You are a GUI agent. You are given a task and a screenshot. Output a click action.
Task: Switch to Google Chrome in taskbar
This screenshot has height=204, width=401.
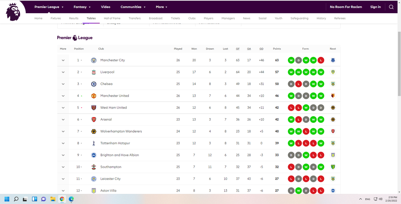pyautogui.click(x=62, y=199)
